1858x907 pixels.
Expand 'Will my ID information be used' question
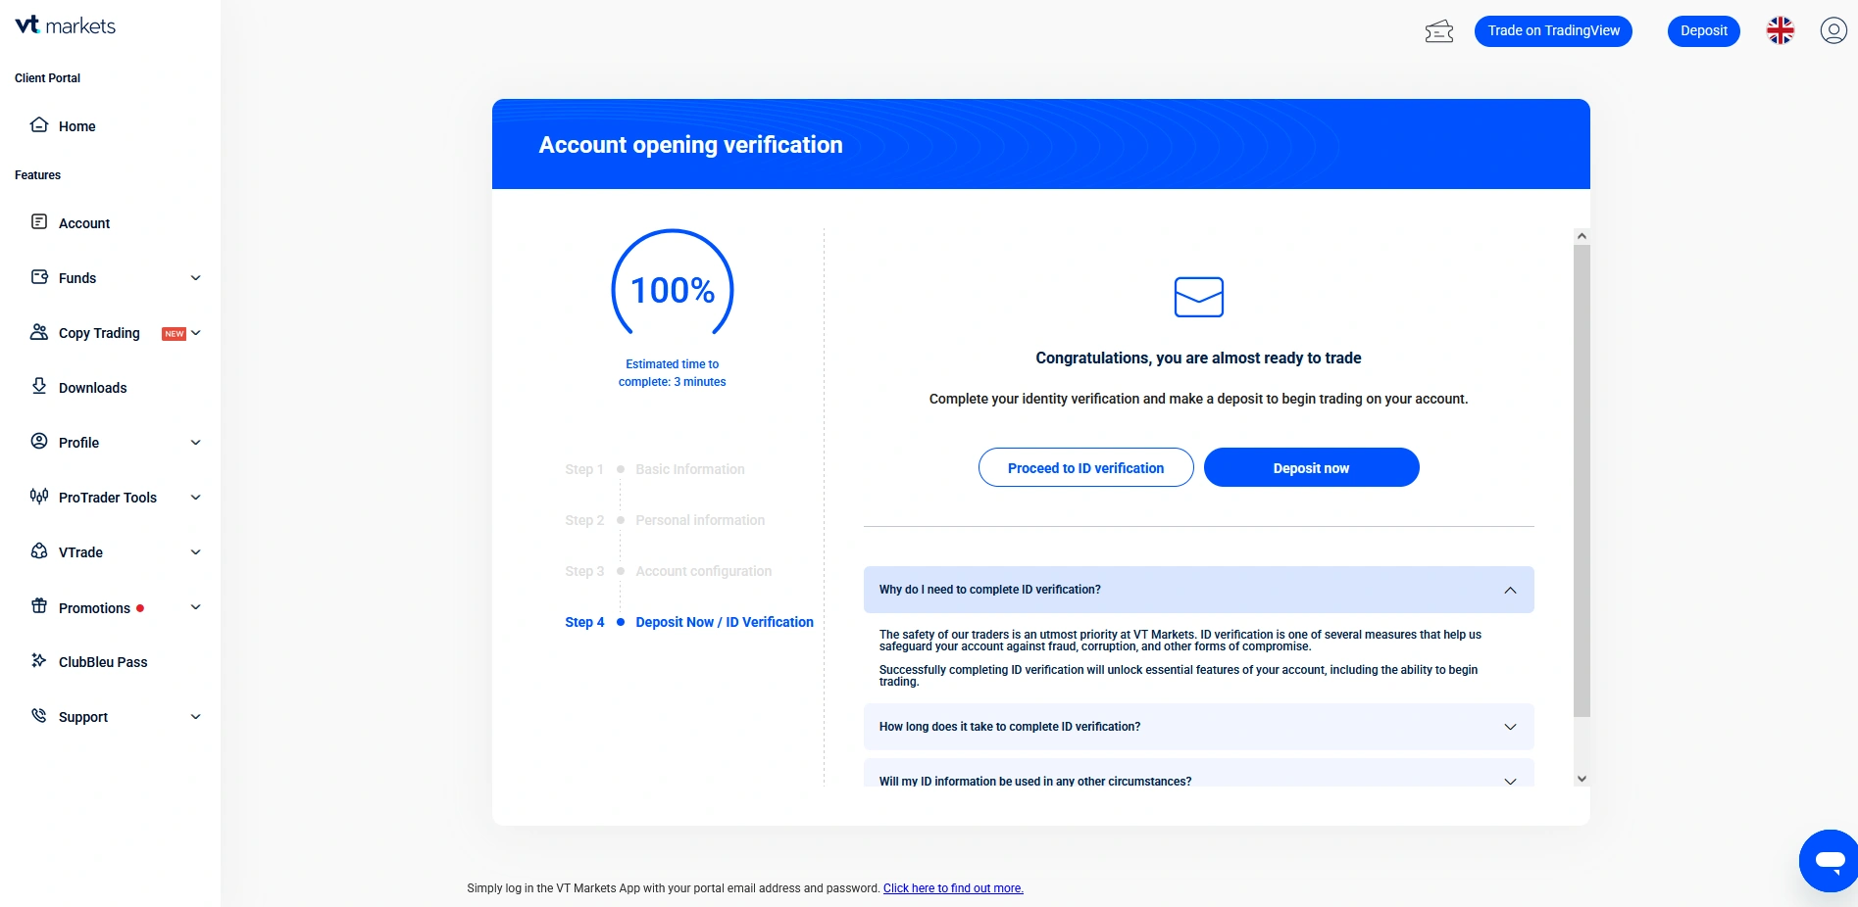pyautogui.click(x=1509, y=781)
